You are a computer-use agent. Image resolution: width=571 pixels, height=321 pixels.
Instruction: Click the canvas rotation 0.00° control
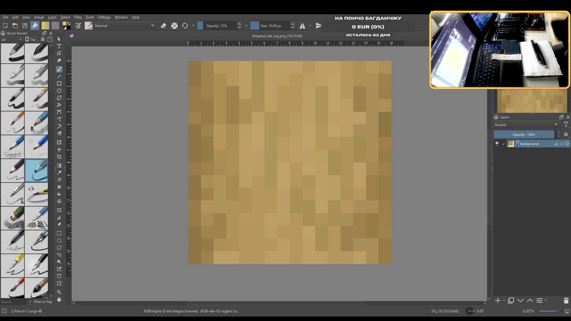coord(476,311)
